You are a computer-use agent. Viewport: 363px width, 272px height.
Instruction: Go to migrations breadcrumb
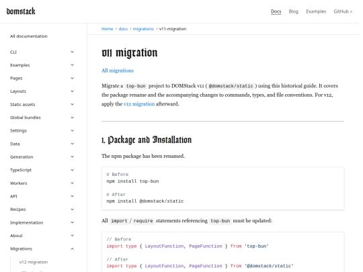(x=143, y=29)
